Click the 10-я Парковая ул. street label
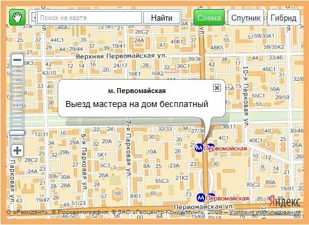309x225 pixels. (x=245, y=97)
